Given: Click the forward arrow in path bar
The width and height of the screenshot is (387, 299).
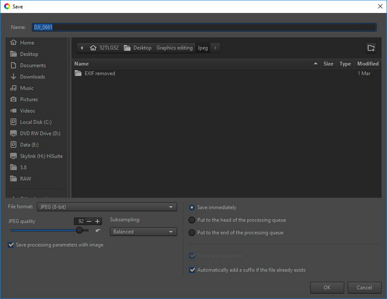Looking at the screenshot, I should [x=215, y=48].
